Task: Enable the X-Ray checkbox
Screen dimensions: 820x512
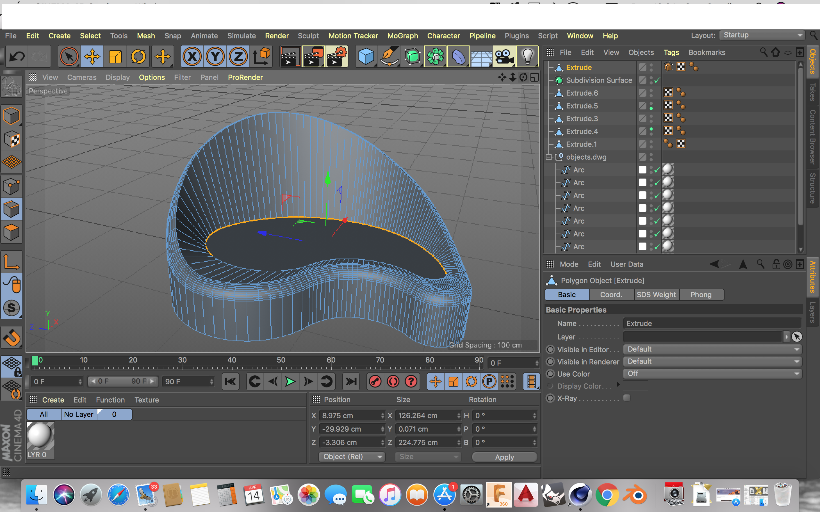Action: click(627, 398)
